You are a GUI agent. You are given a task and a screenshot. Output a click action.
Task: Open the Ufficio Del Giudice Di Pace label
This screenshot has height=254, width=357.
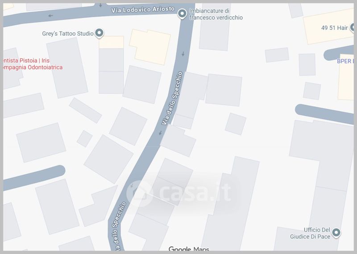310,233
